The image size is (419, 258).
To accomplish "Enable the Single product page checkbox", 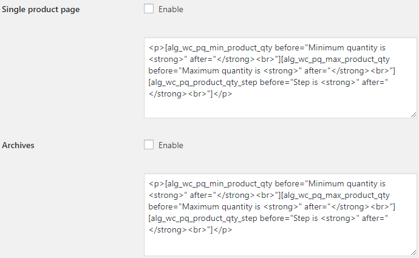I will point(149,8).
